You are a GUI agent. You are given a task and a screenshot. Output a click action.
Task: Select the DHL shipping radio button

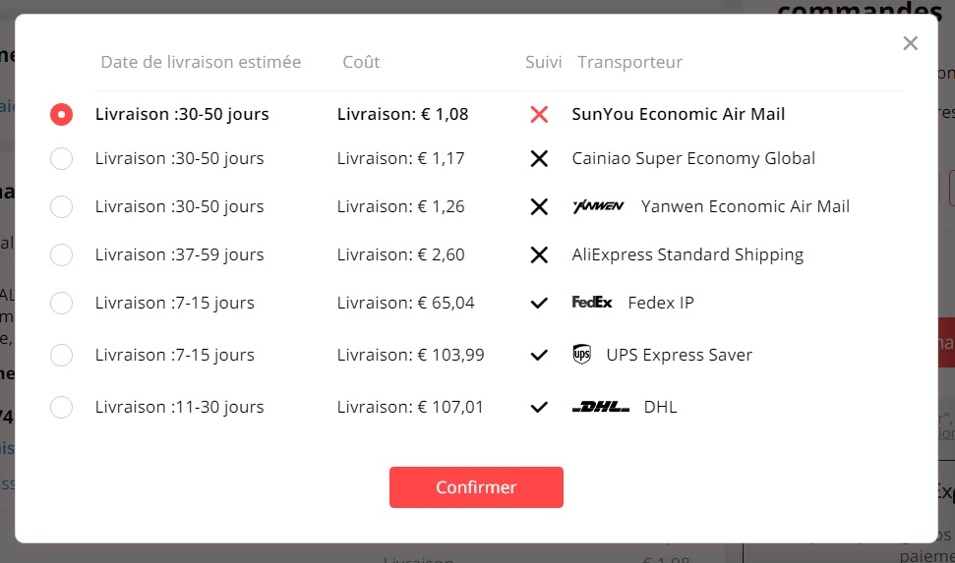62,407
